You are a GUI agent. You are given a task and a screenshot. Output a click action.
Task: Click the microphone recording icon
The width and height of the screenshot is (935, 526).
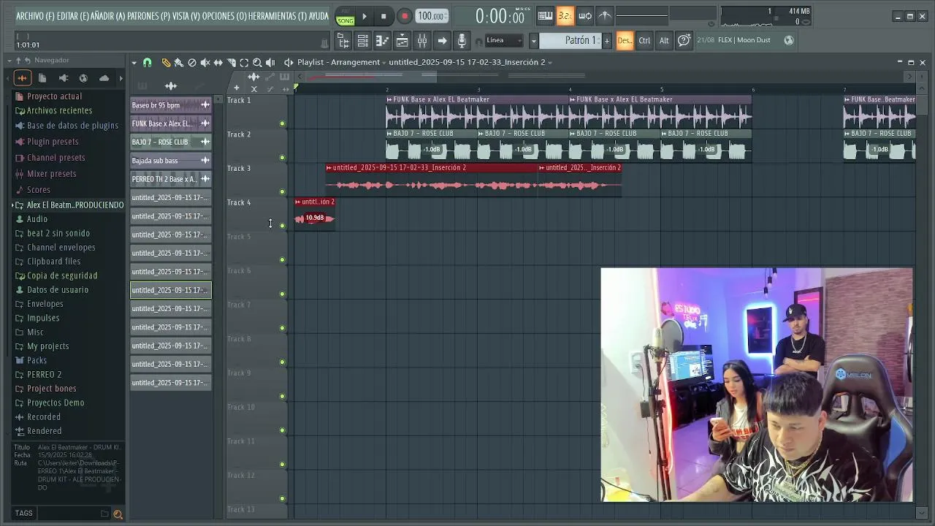pyautogui.click(x=462, y=41)
